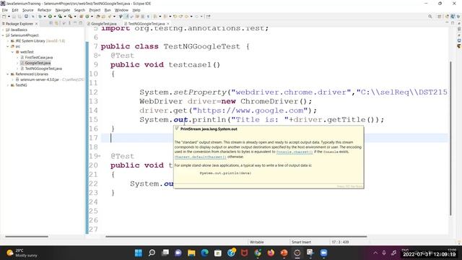
Task: Open the Source menu
Action: [x=28, y=10]
